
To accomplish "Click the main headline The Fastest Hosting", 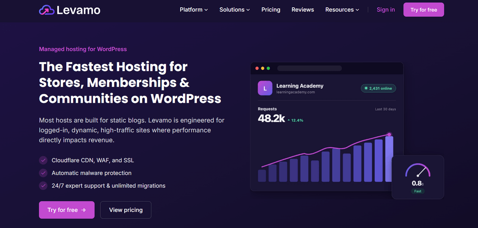I will pos(130,83).
